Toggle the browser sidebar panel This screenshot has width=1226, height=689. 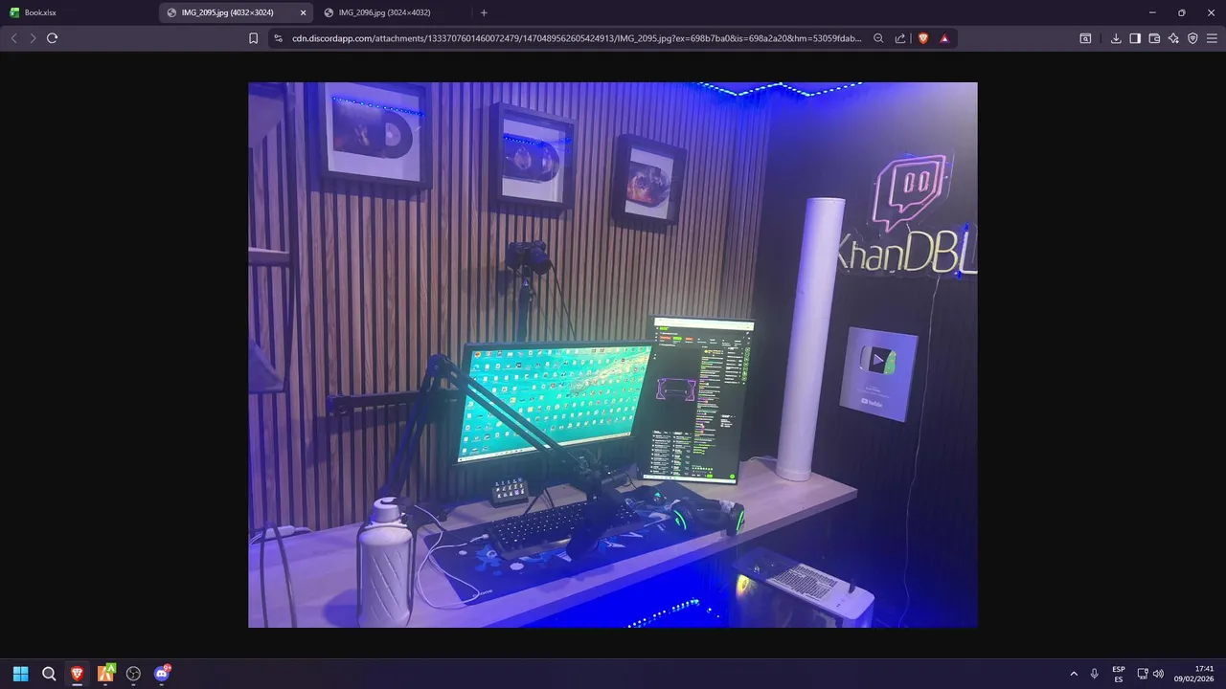(x=1135, y=38)
